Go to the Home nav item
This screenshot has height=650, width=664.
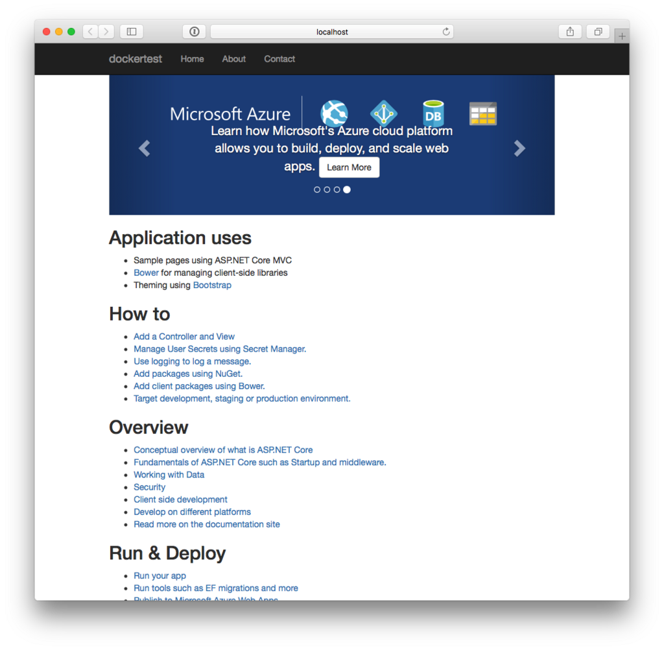pos(192,59)
